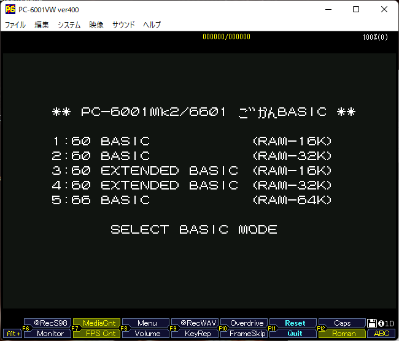Click the 000000/000000 tape counter
The width and height of the screenshot is (399, 341).
[227, 37]
